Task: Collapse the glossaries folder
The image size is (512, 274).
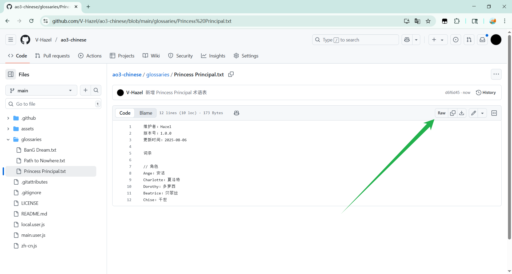Action: [x=8, y=139]
